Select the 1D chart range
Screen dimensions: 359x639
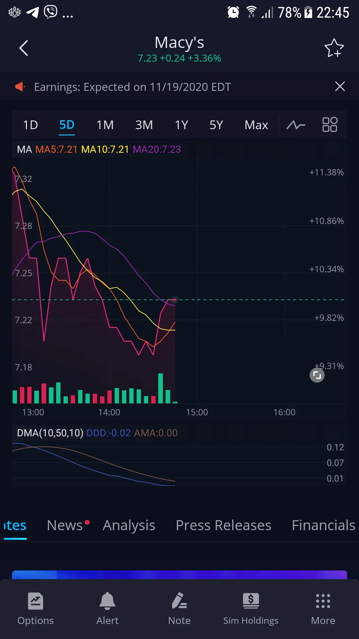[x=30, y=125]
